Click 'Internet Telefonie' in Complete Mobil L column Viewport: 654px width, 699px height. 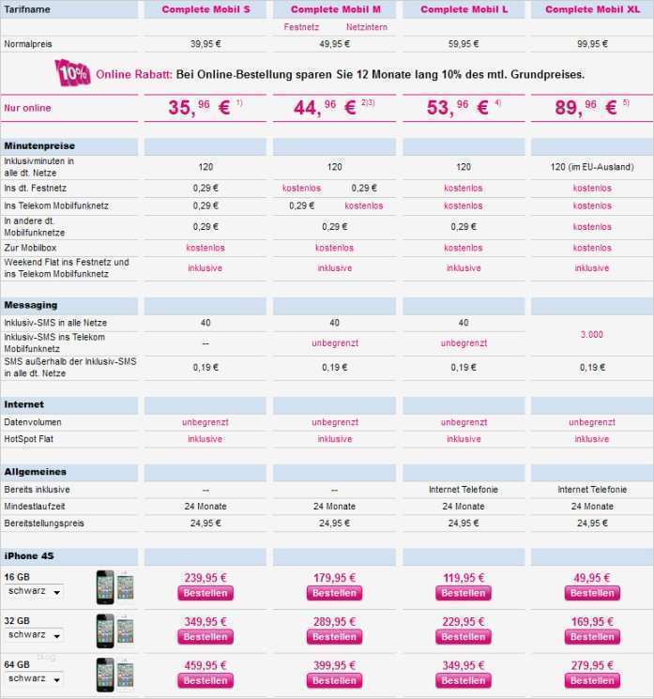tap(464, 490)
